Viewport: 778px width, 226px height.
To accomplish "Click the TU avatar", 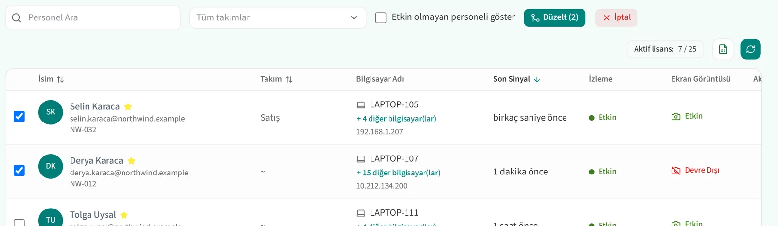I will (51, 217).
